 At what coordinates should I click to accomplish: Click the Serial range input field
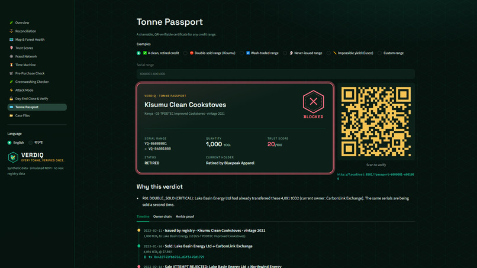point(276,74)
